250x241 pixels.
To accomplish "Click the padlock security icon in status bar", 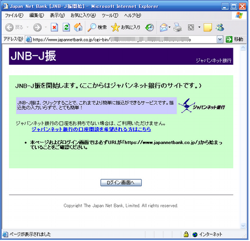I will [x=186, y=234].
